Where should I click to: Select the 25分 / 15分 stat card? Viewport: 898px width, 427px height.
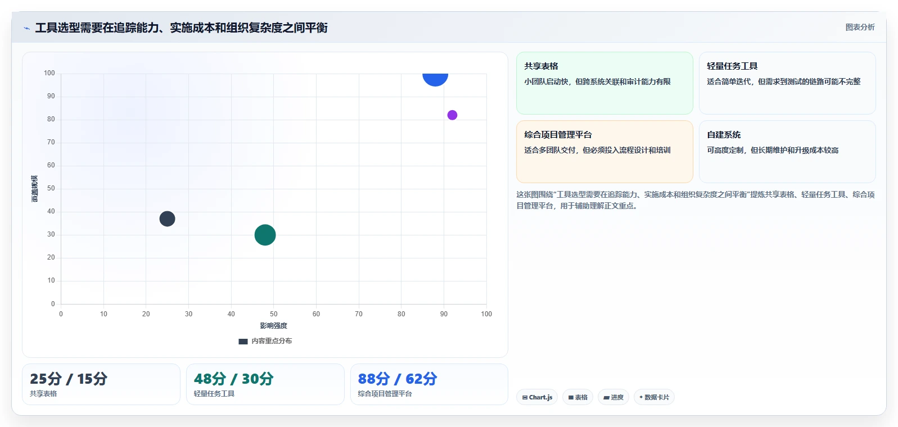(x=101, y=384)
